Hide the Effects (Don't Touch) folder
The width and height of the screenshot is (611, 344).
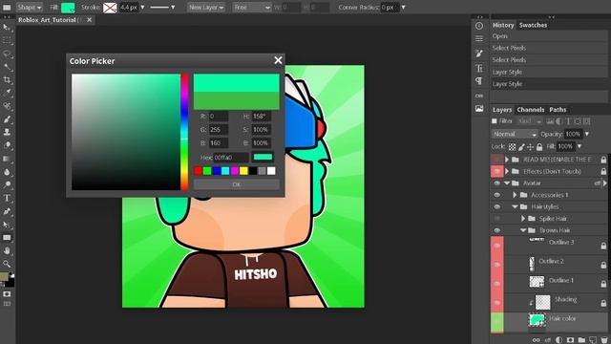tap(496, 171)
